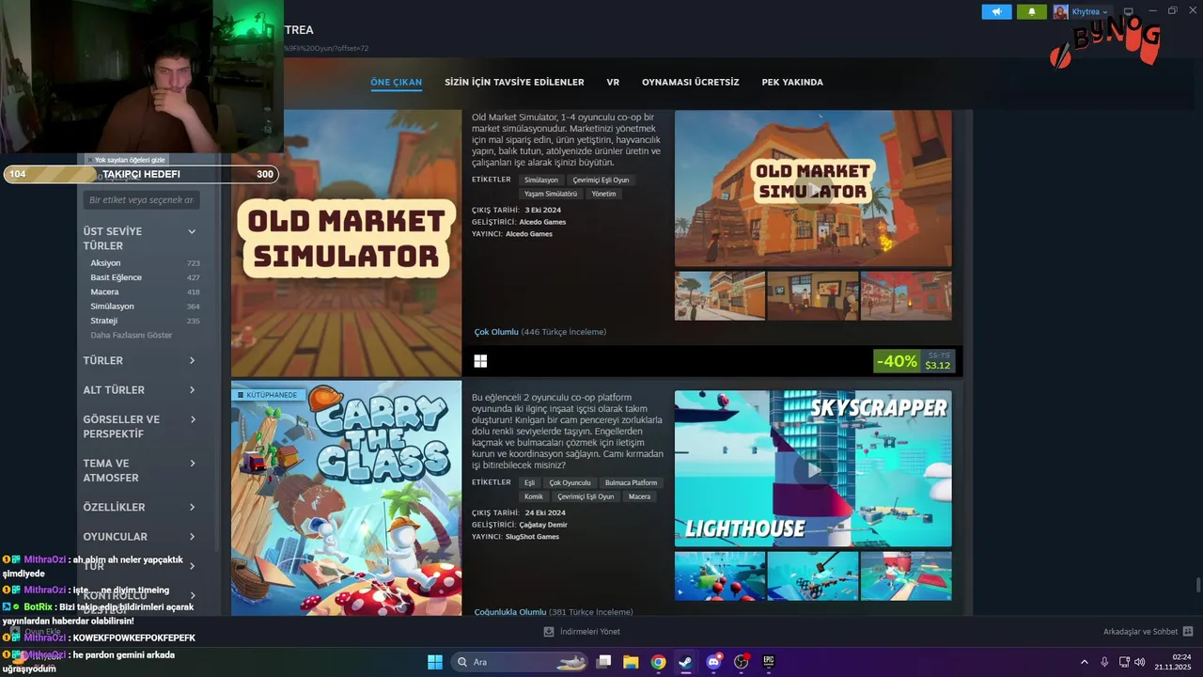The image size is (1203, 677).
Task: Click the microphone tray icon
Action: [x=1104, y=662]
